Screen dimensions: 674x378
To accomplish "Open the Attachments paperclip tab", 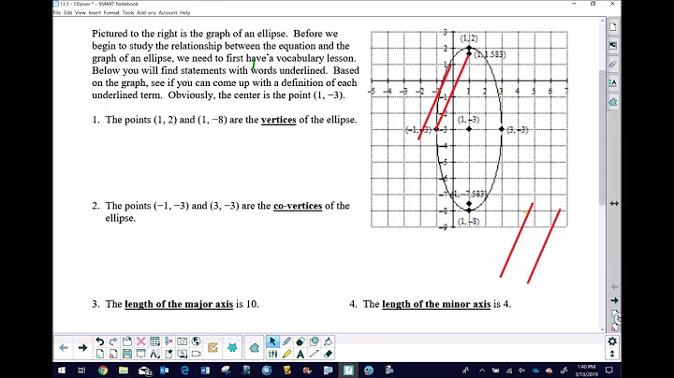I will point(613,65).
